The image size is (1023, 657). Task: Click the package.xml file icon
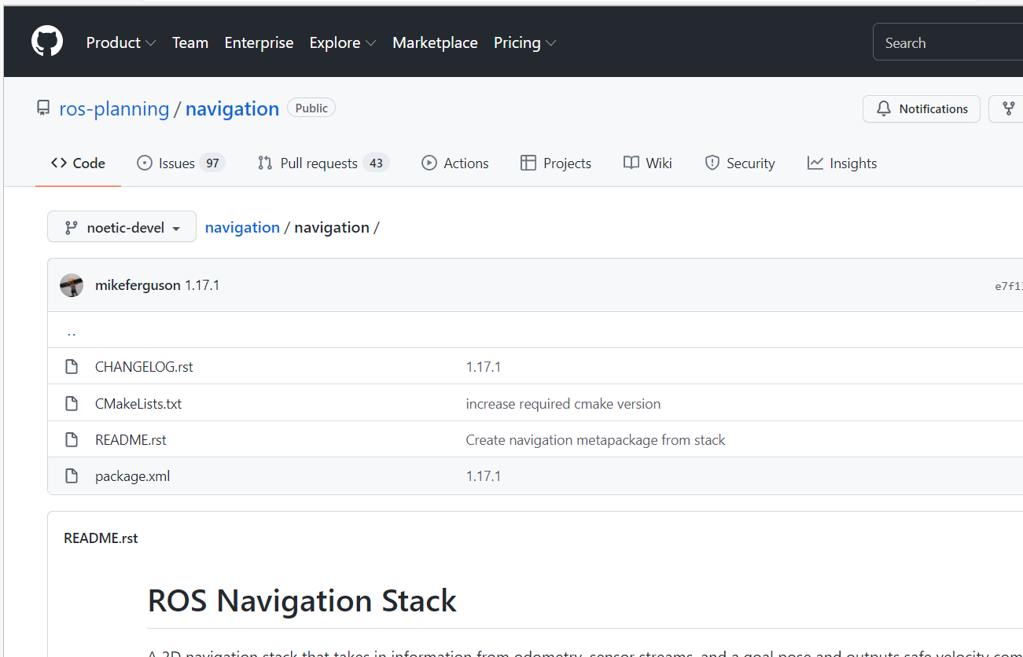point(72,476)
